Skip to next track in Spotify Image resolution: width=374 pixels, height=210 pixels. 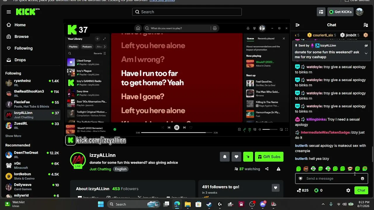click(x=184, y=127)
